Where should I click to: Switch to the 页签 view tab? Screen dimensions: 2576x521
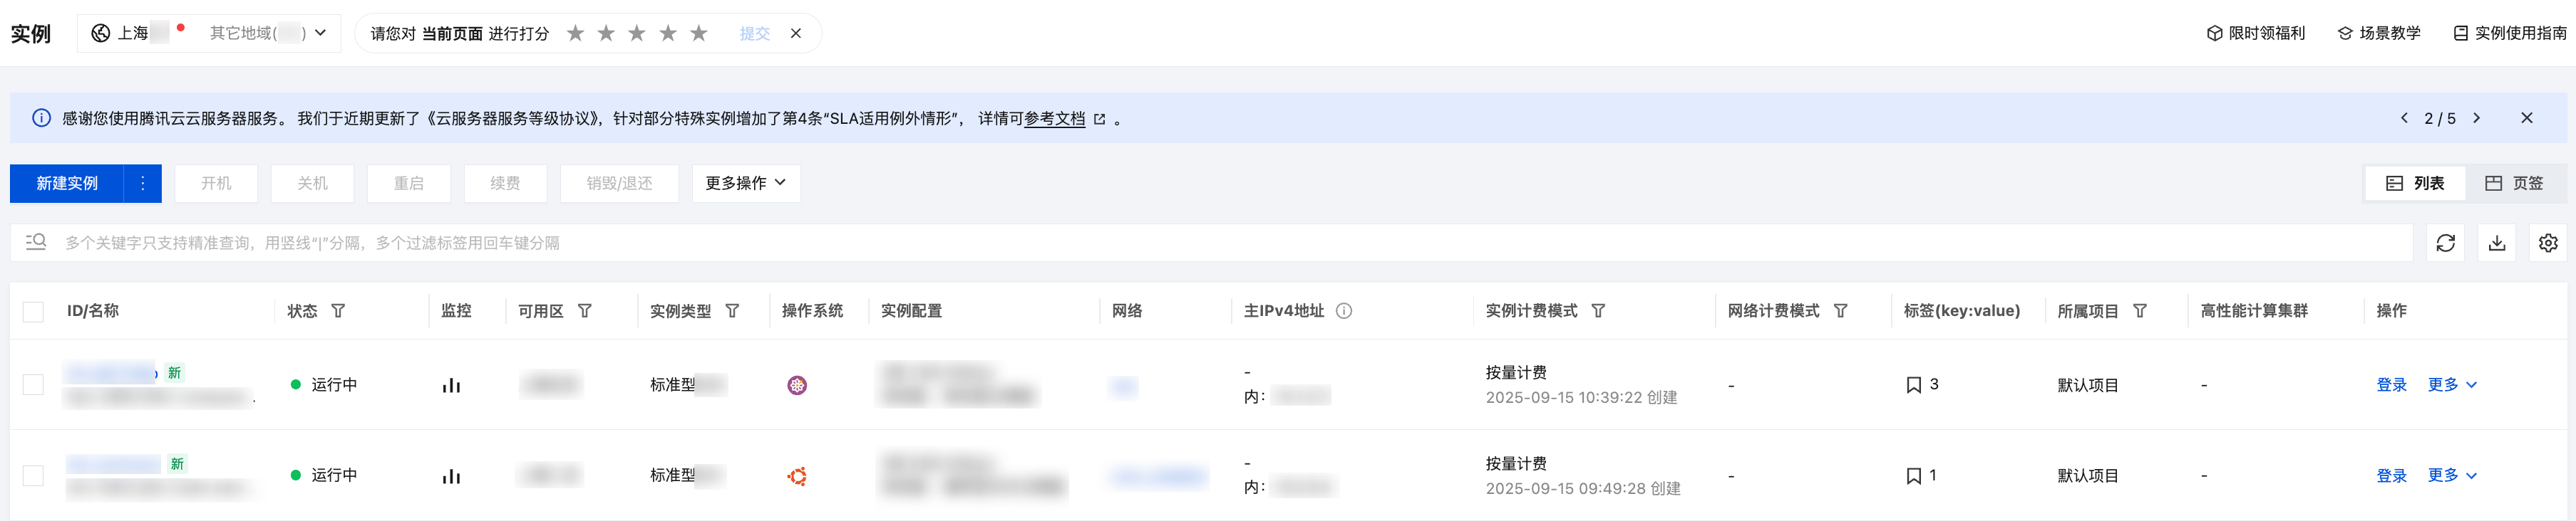(x=2514, y=184)
